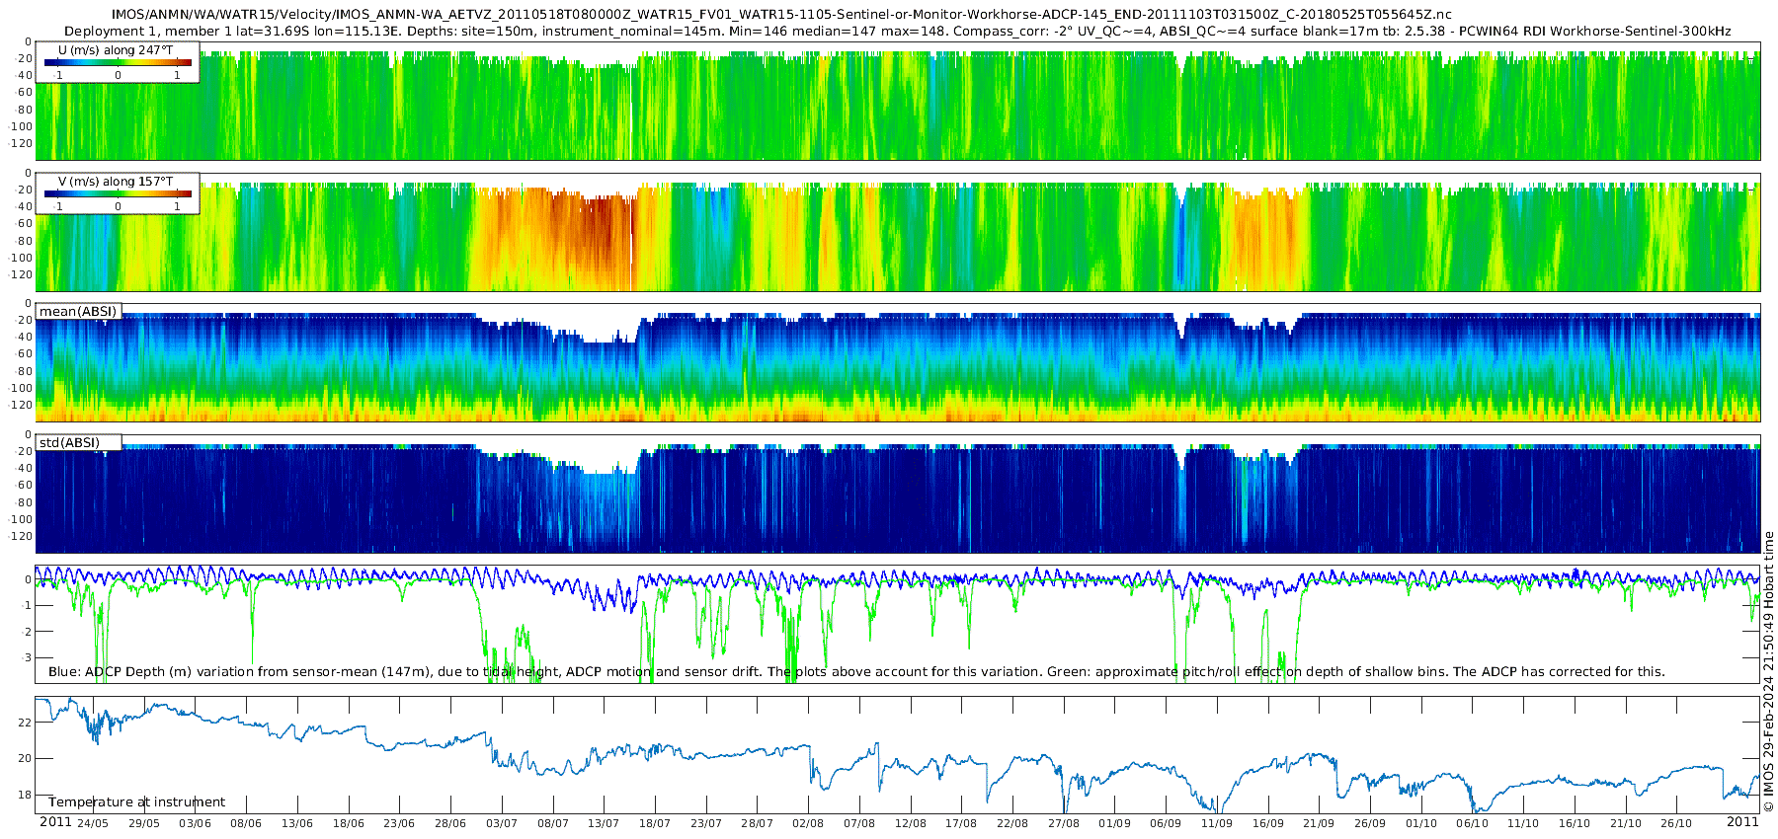
Task: Click the 2011 year label at axis start
Action: click(x=55, y=822)
